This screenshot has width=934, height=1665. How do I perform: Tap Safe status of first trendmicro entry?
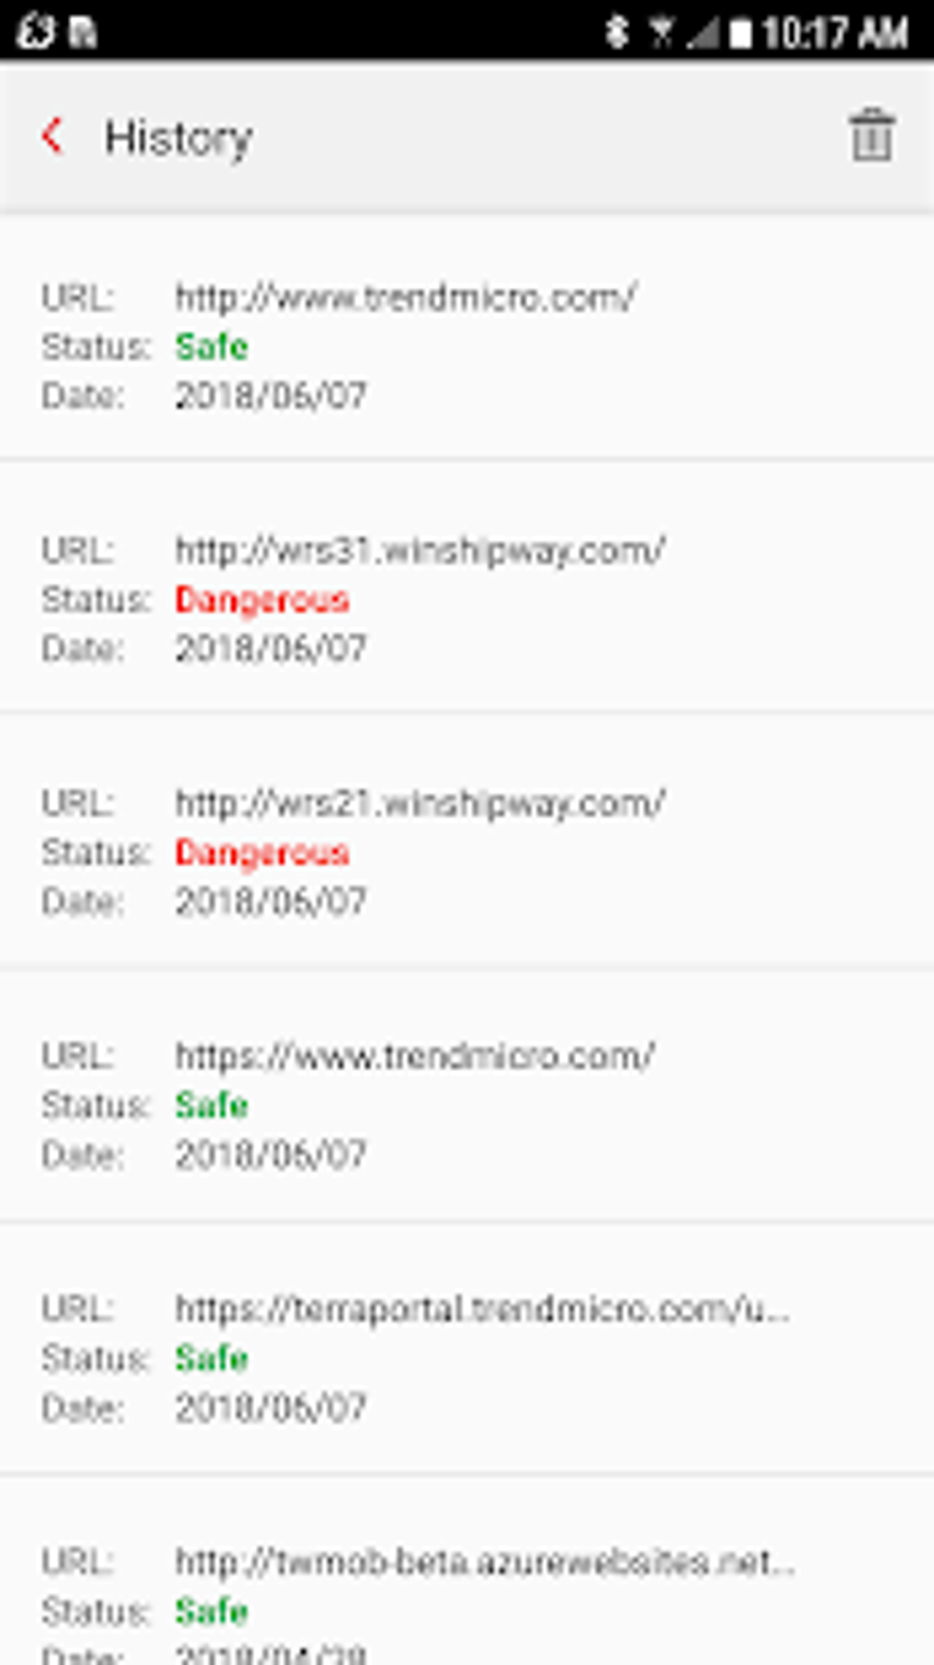[212, 347]
